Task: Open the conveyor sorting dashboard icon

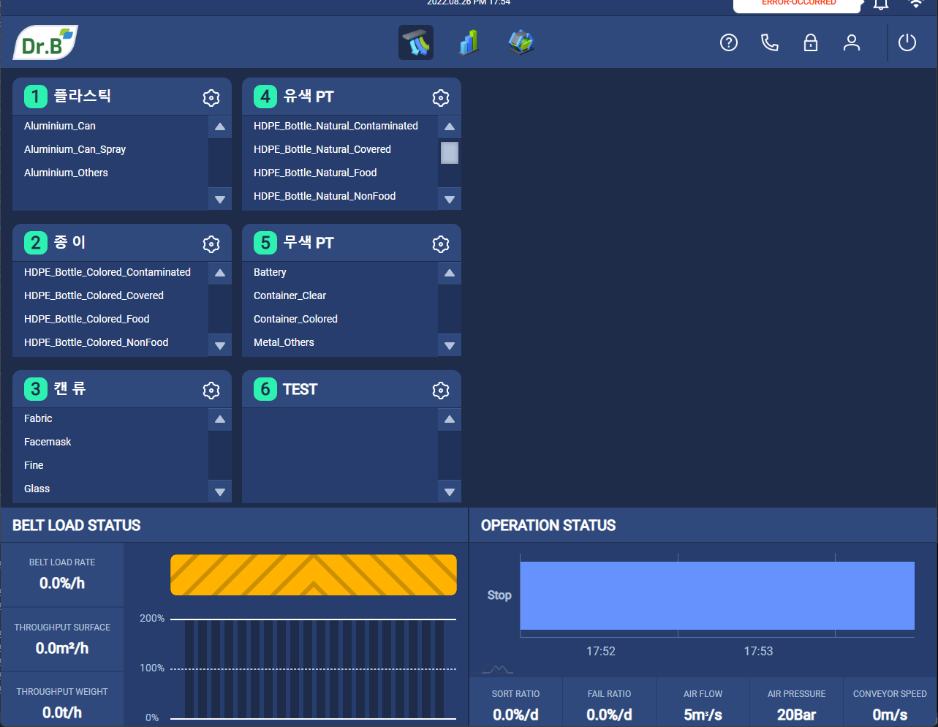Action: [416, 42]
